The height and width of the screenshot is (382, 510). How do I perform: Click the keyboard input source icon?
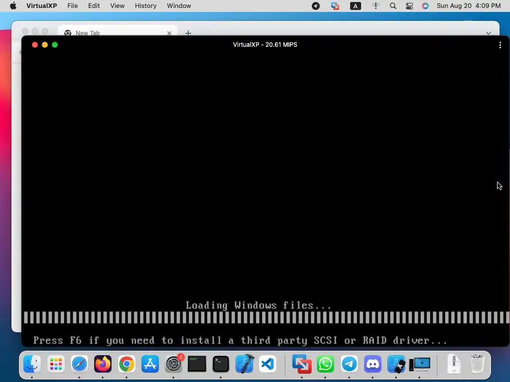[x=355, y=6]
